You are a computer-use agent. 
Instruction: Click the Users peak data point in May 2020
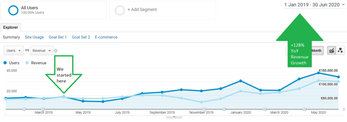[319, 73]
